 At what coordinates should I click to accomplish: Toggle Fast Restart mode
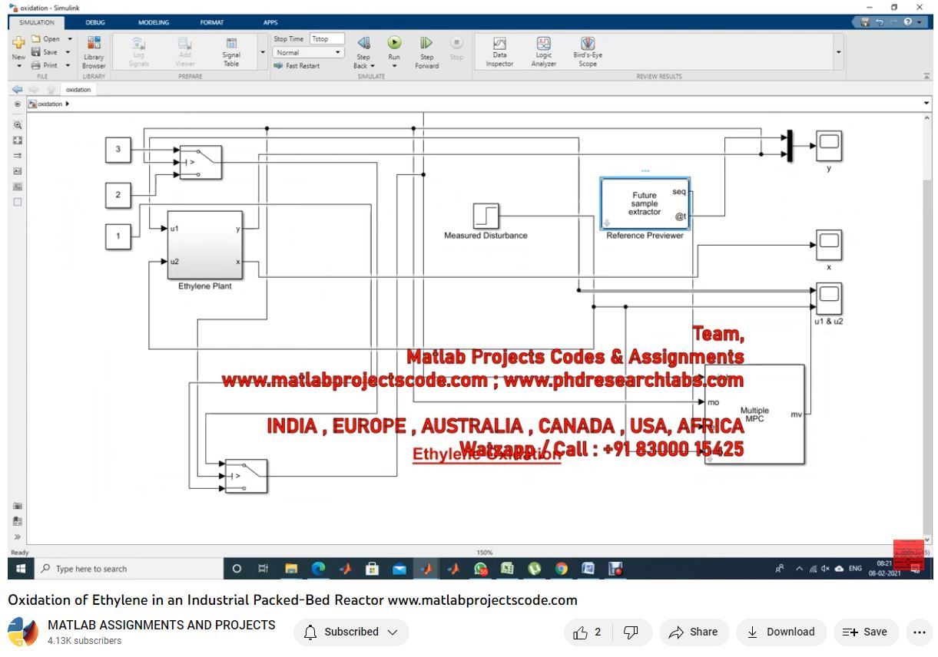[297, 66]
